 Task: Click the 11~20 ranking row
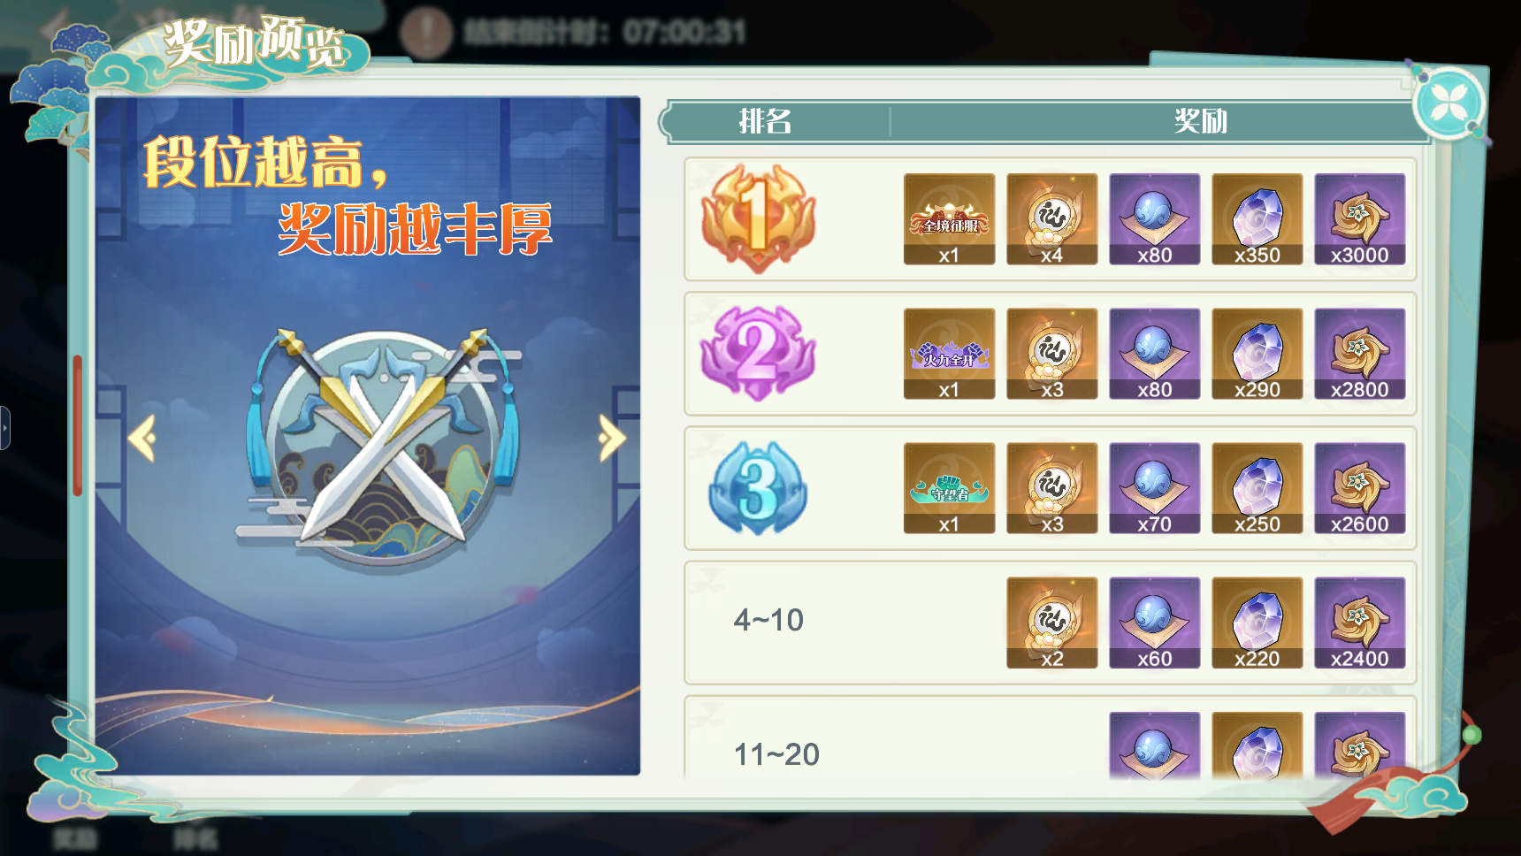[1050, 738]
